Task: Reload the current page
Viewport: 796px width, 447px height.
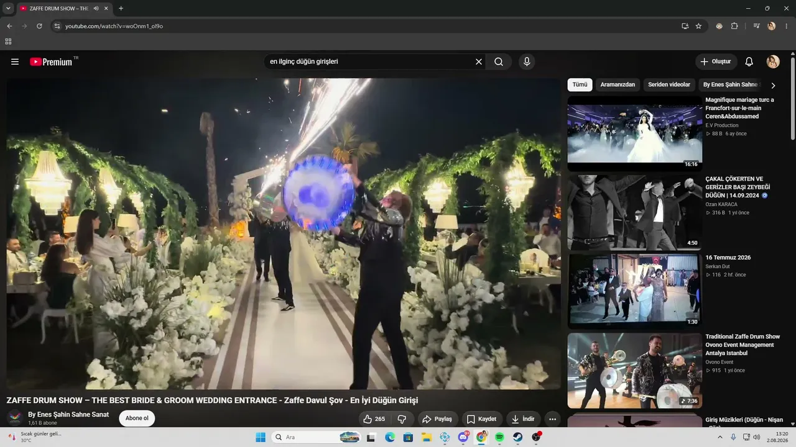Action: [x=39, y=26]
